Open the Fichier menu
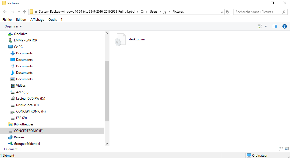Viewport: 290px width, 158px height. (7, 20)
